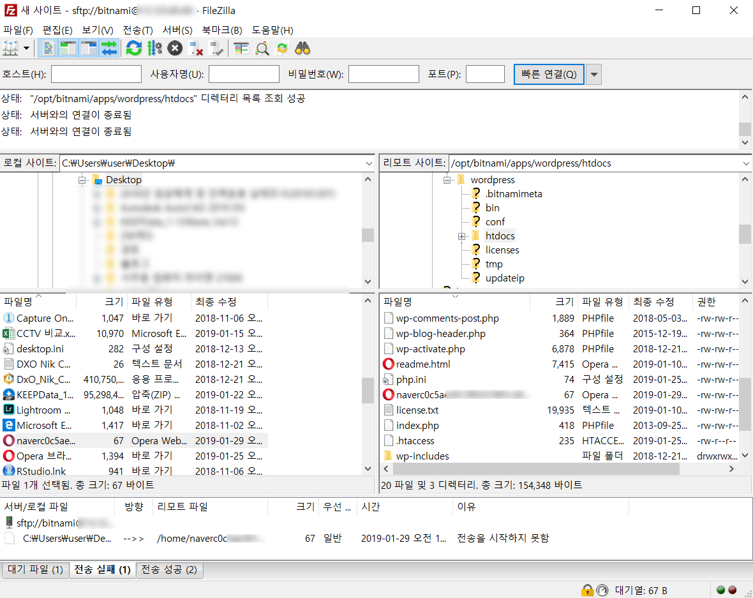
Task: Open the 편집(E) menu
Action: click(57, 30)
